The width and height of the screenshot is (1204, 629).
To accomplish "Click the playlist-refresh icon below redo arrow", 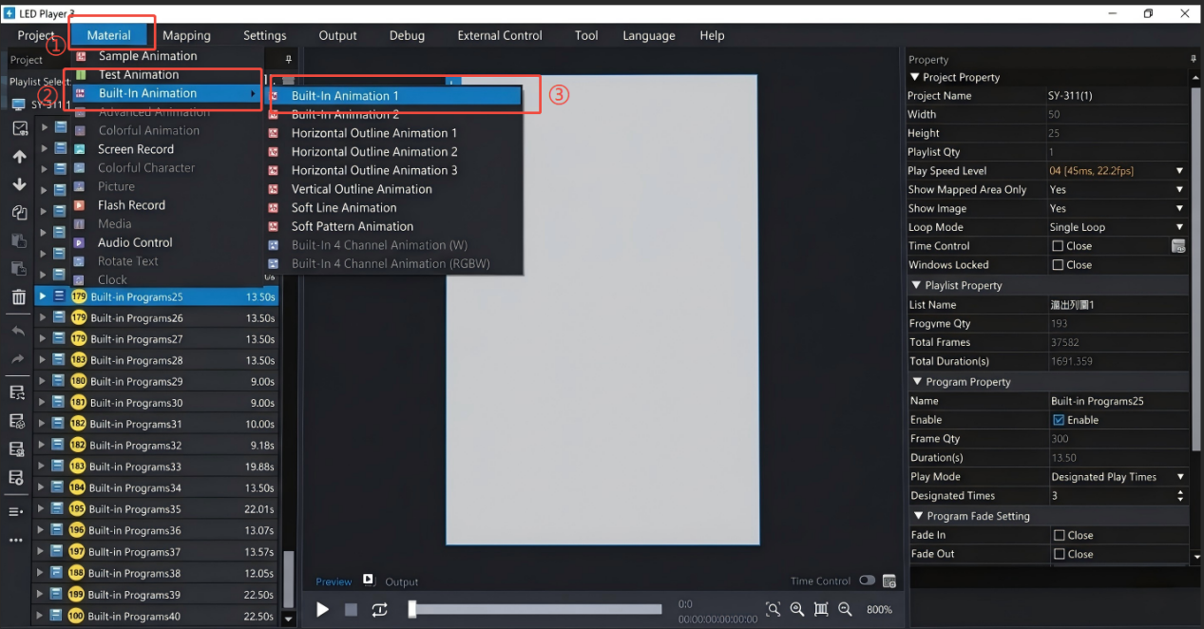I will (16, 392).
